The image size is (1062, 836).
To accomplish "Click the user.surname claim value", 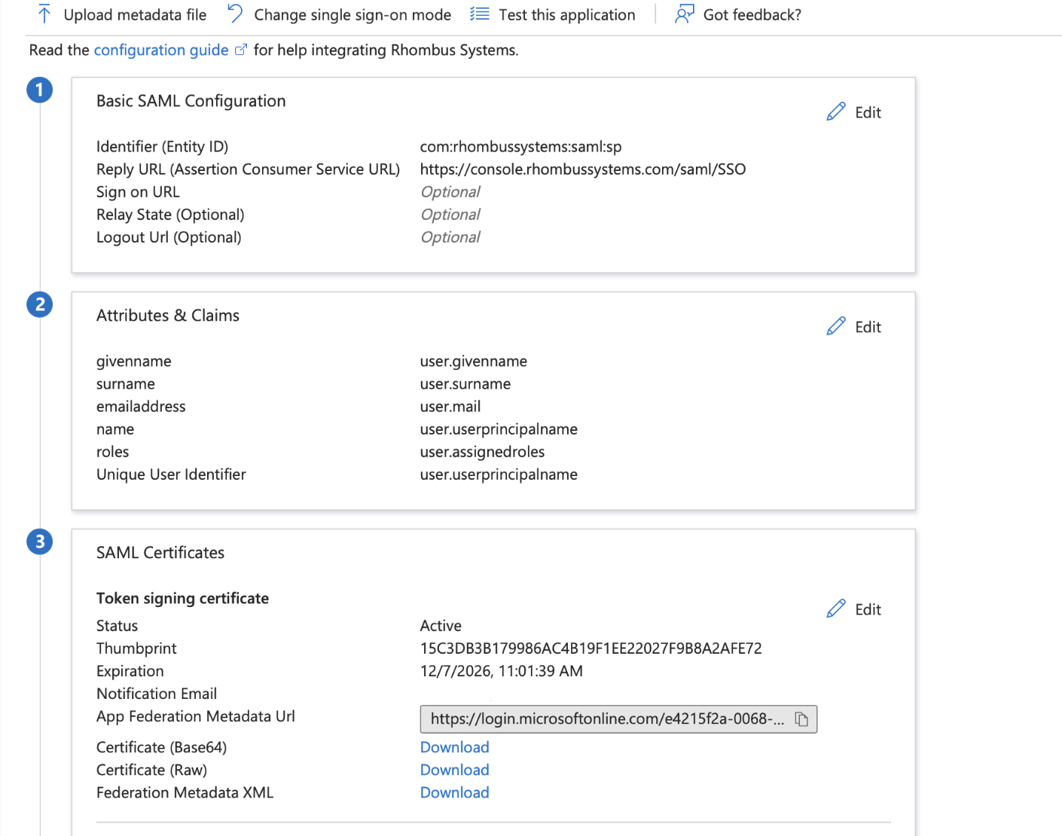I will click(465, 384).
